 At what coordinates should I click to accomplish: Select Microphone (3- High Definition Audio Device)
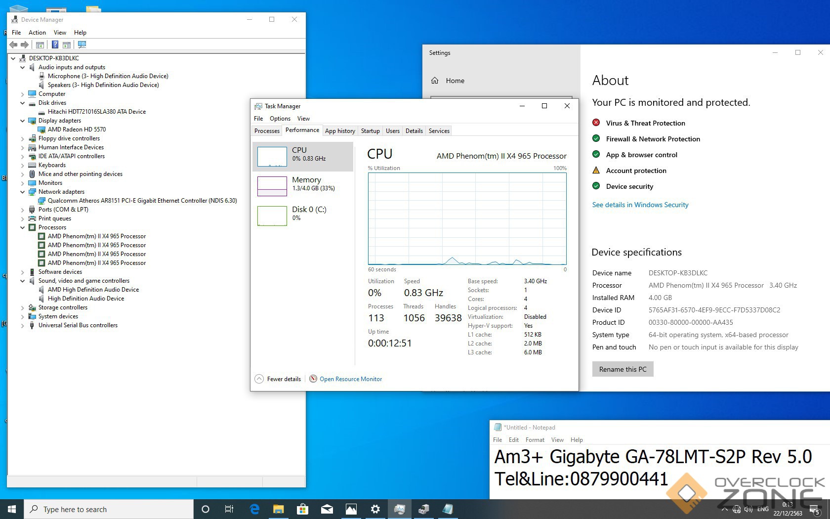click(108, 76)
